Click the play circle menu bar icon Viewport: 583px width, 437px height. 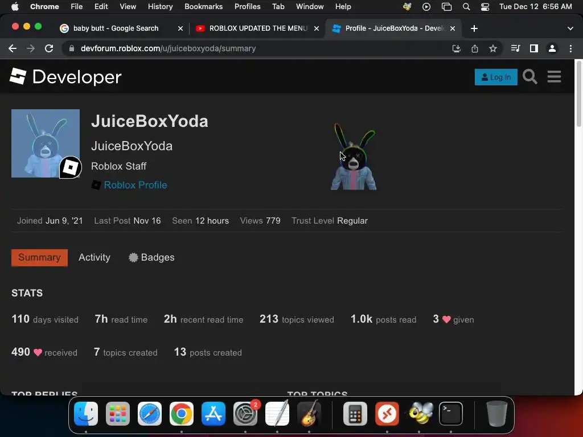coord(426,7)
